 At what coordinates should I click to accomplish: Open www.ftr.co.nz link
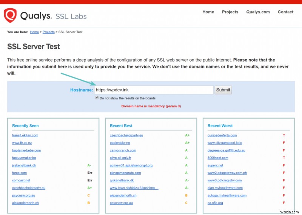click(x=22, y=143)
